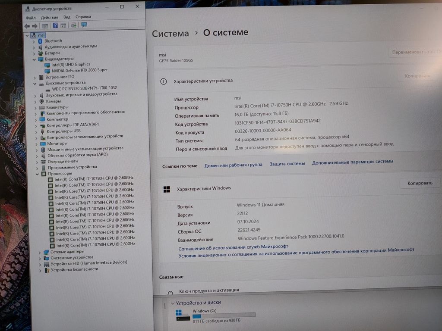442x331 pixels.
Task: Select the Bluetooth device category icon
Action: (40, 41)
